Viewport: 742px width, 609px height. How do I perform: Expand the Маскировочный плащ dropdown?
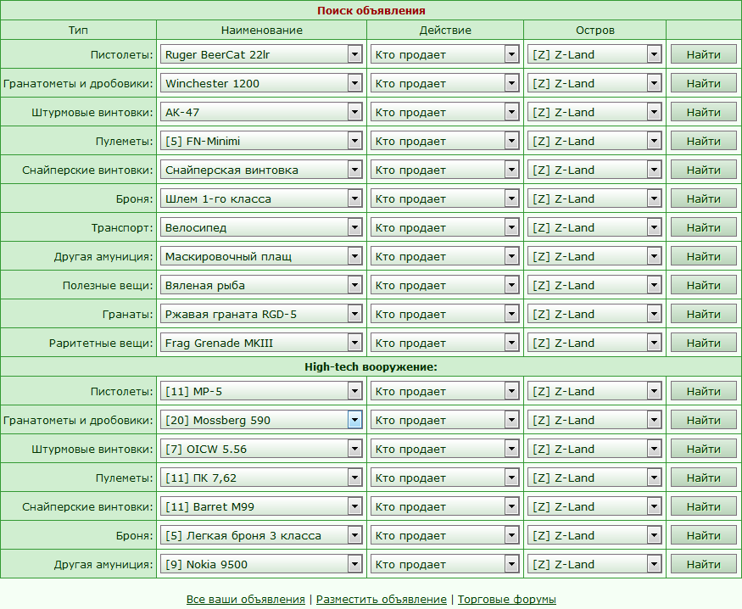coord(261,257)
